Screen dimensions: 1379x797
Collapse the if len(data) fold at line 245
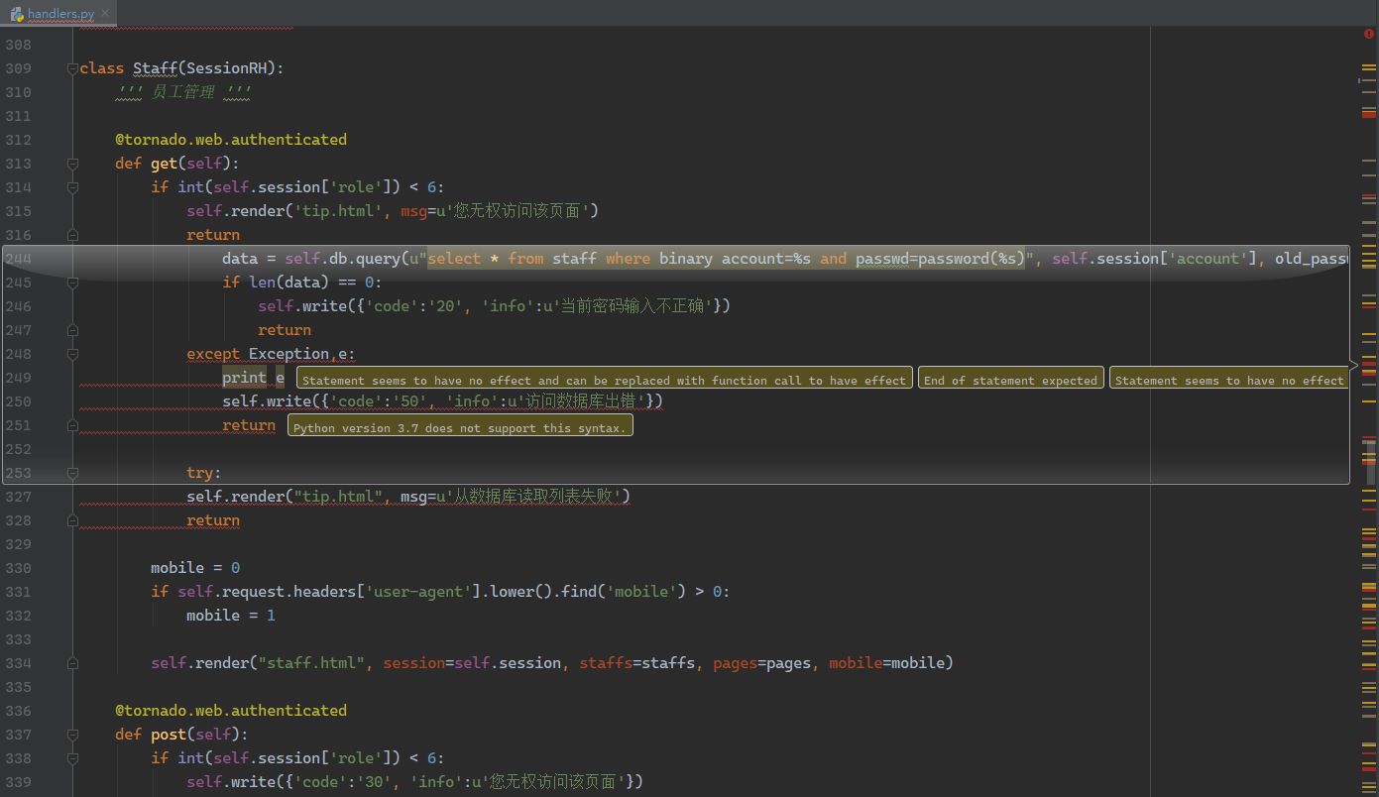(x=72, y=283)
